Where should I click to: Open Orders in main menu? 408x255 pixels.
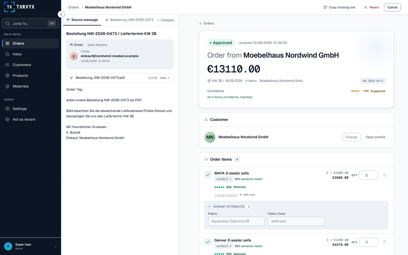31,44
